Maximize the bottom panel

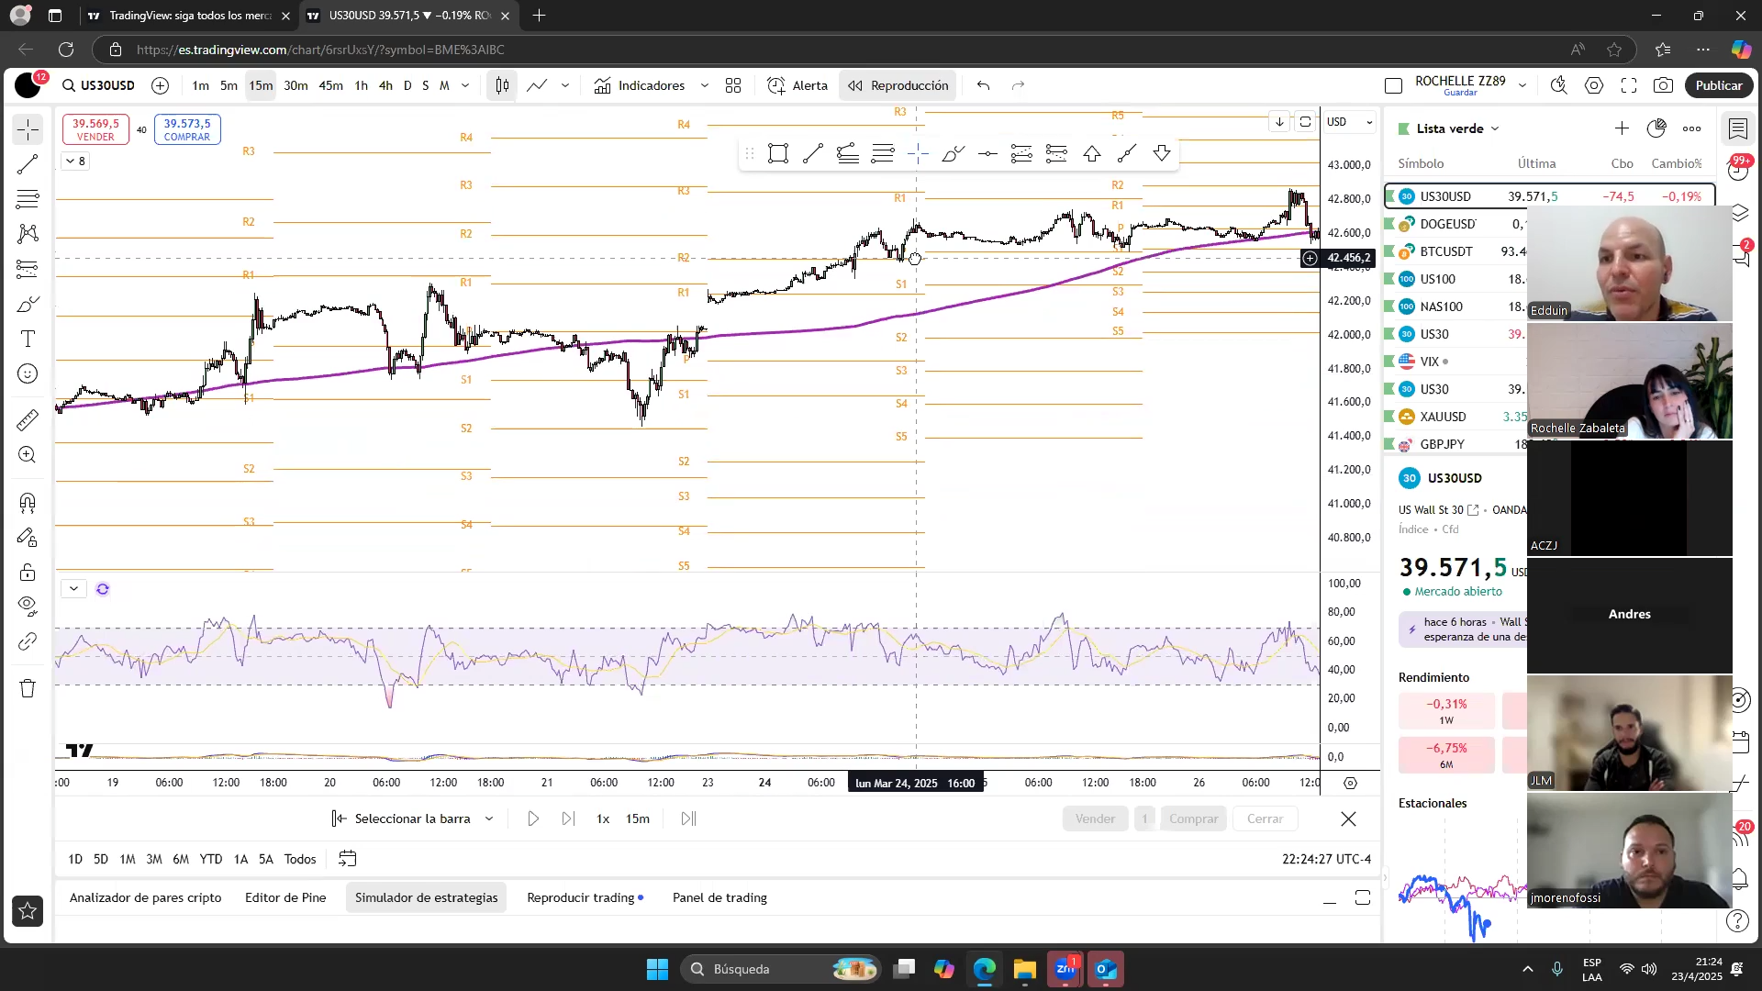point(1363,897)
